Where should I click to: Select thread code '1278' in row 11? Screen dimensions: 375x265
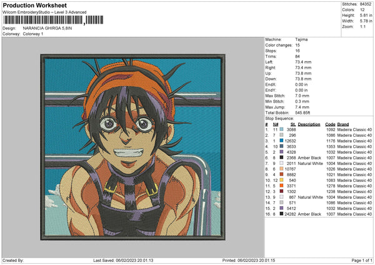(331, 186)
